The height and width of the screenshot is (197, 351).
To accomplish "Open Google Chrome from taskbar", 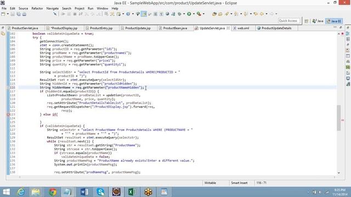I will click(53, 192).
